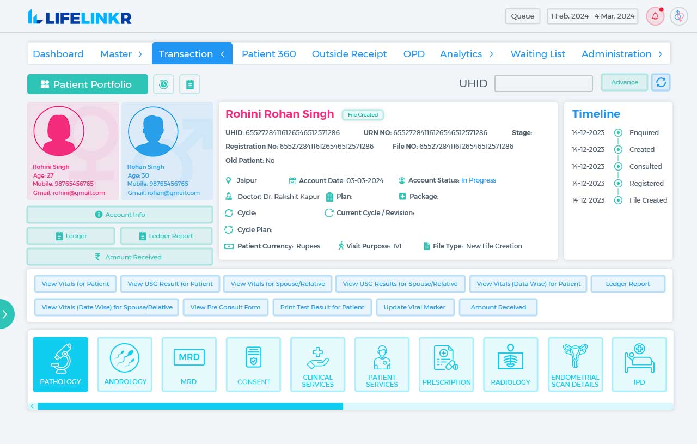Click the refresh icon beside Advance
The image size is (697, 444).
point(661,82)
